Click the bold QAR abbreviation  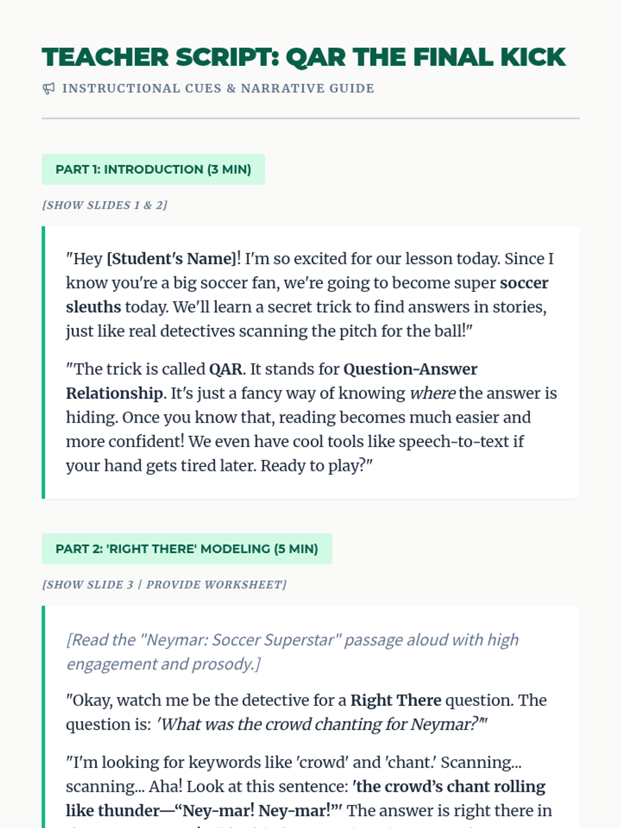pyautogui.click(x=226, y=369)
